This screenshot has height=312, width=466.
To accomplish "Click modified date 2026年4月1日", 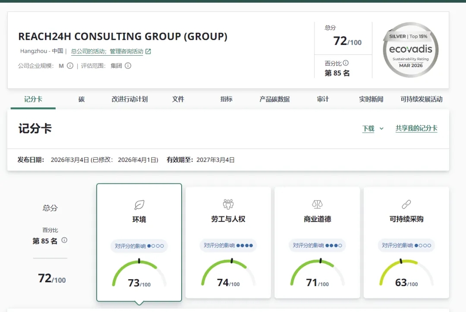I will pos(137,160).
